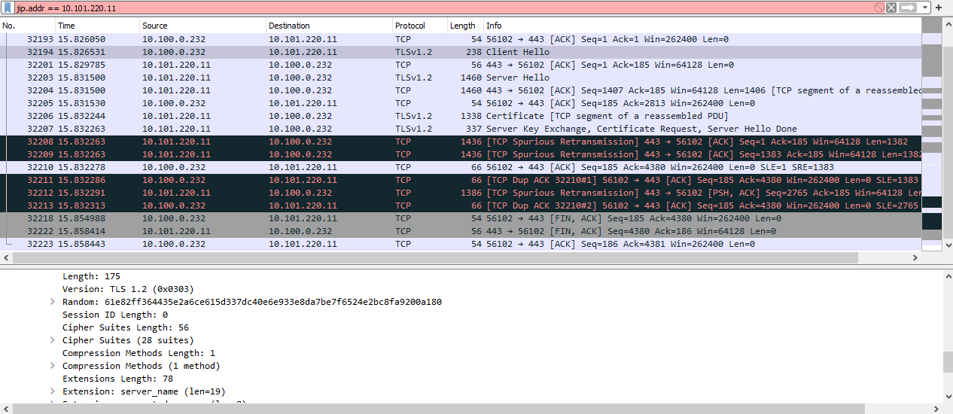
Task: Sort by the Length column header
Action: tap(464, 26)
